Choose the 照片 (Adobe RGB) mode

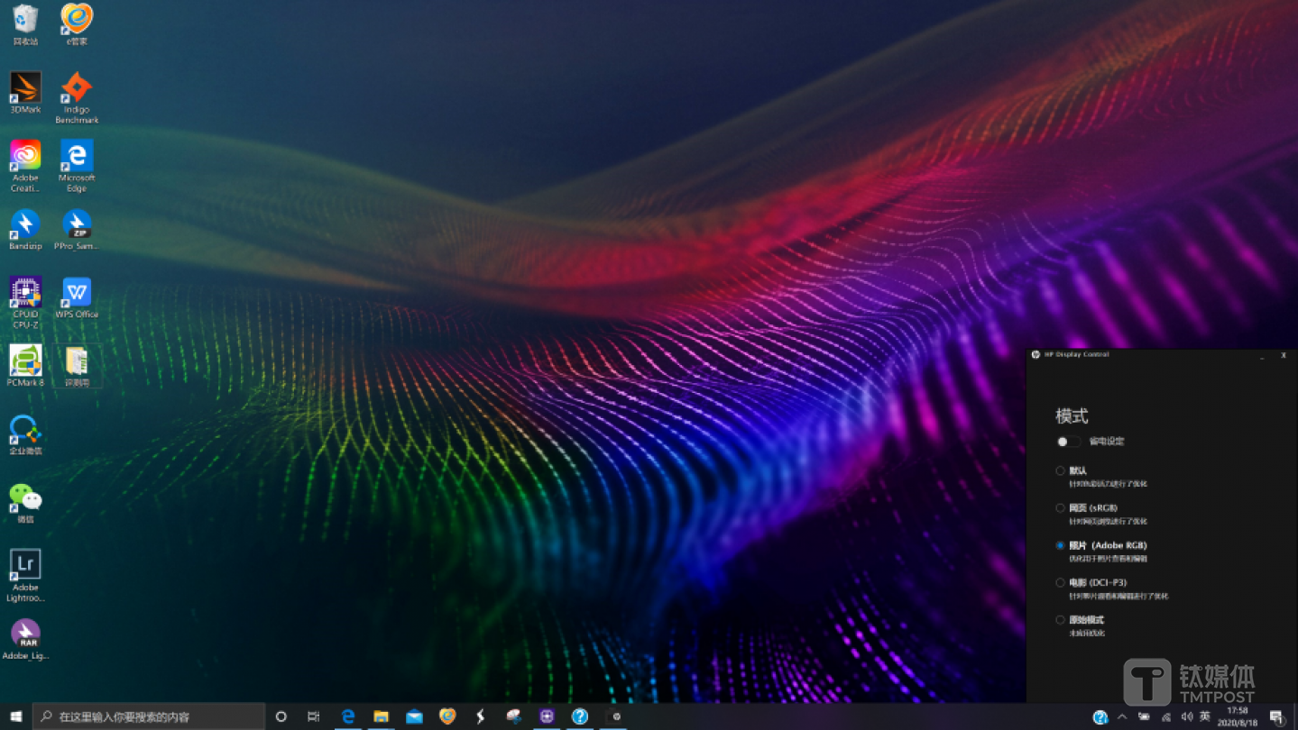pyautogui.click(x=1060, y=545)
